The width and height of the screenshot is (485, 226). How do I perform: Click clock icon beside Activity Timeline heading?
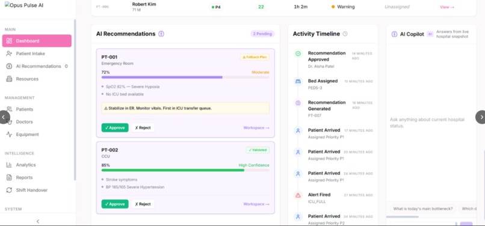(345, 34)
